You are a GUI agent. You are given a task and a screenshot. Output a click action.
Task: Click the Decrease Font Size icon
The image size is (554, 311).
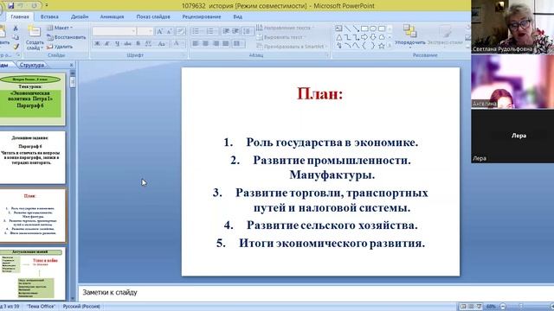click(x=170, y=31)
